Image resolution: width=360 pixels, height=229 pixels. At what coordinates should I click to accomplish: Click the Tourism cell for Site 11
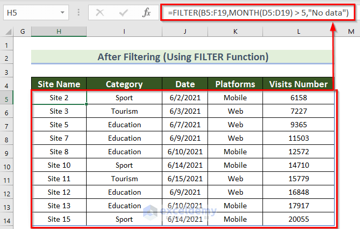tap(124, 179)
